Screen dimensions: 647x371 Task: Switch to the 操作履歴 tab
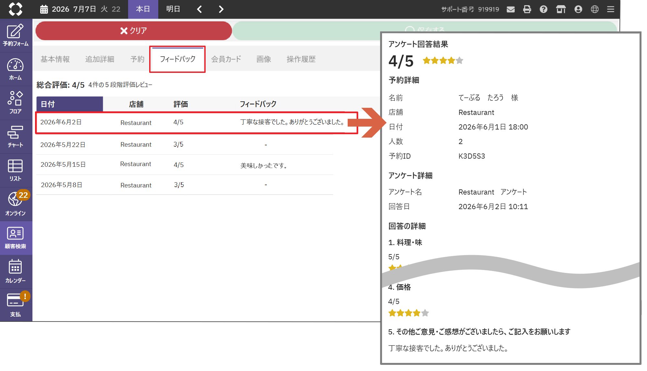[x=301, y=59]
